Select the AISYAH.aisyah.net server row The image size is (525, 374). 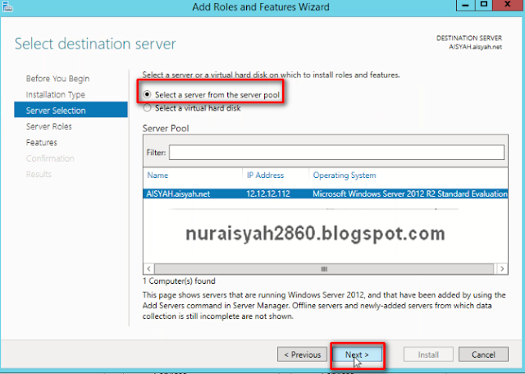pos(326,194)
